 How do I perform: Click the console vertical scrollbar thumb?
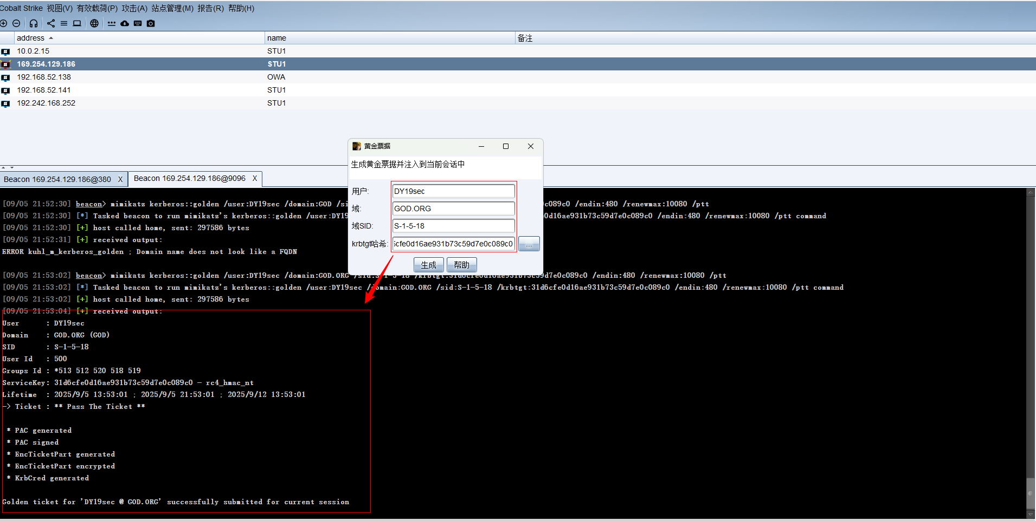tap(1031, 493)
